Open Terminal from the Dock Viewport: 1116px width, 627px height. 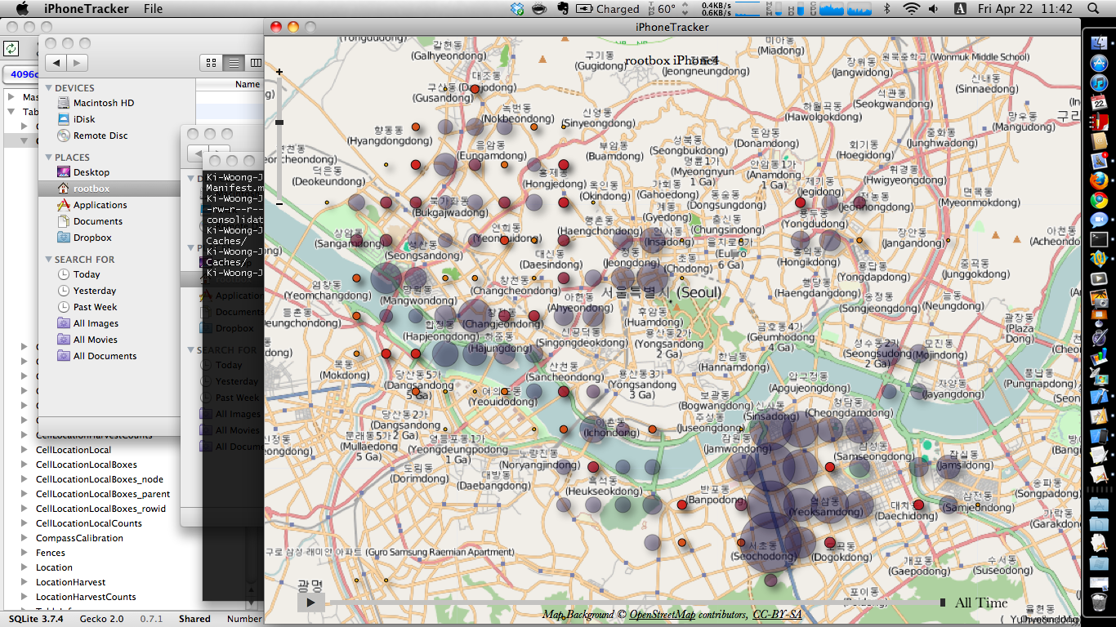click(1098, 239)
